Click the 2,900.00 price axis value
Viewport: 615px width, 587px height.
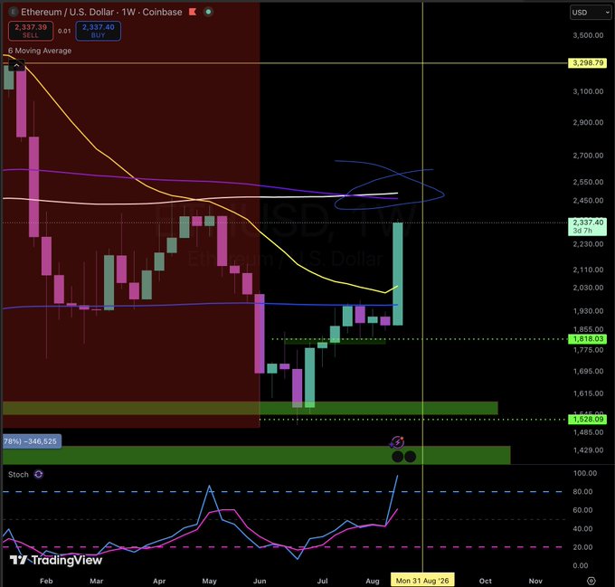[x=588, y=122]
